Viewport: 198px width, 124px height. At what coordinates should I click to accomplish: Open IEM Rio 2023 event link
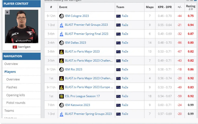click(x=73, y=69)
